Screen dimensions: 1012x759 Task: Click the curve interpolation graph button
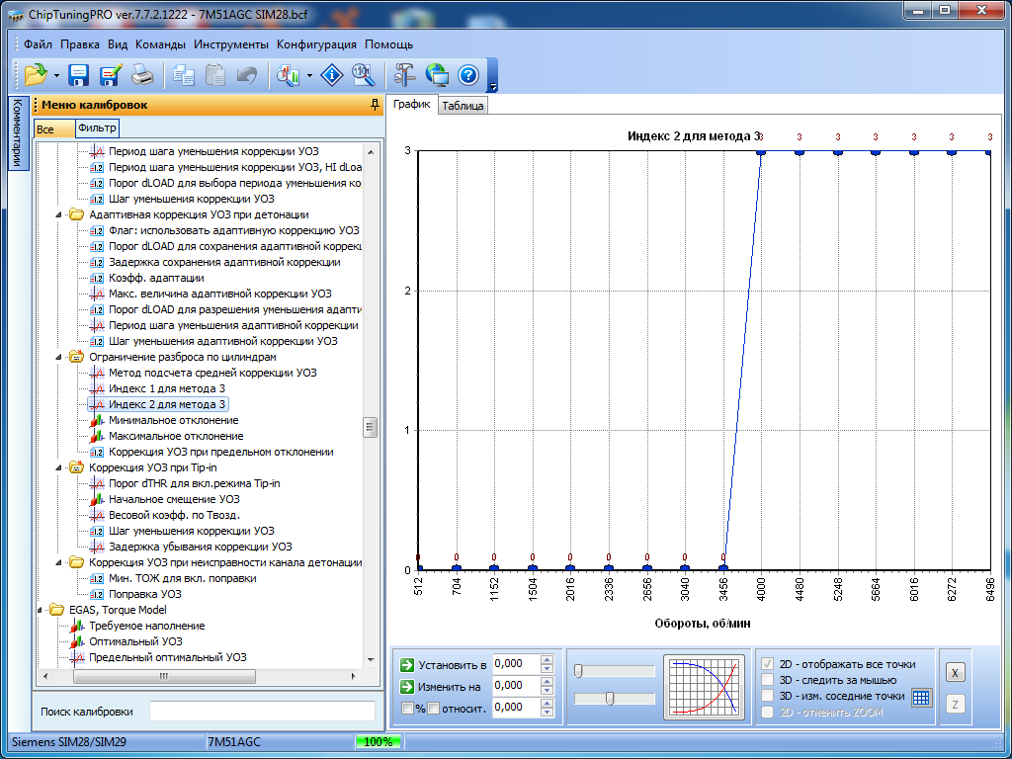click(x=705, y=686)
